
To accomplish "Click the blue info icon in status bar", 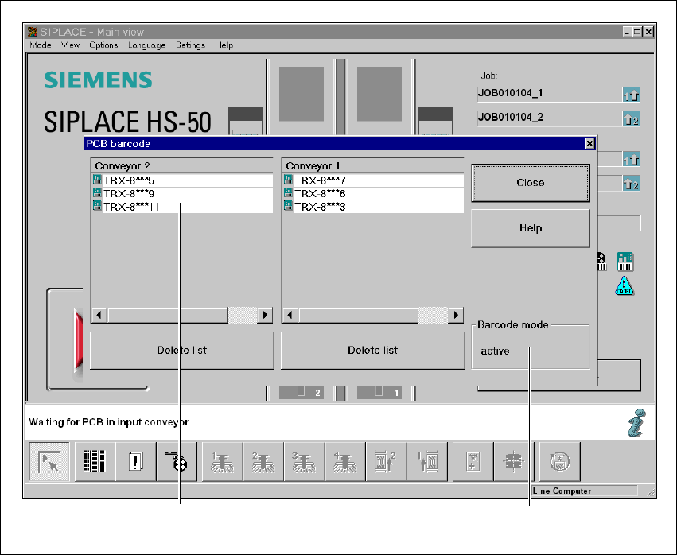I will click(636, 423).
